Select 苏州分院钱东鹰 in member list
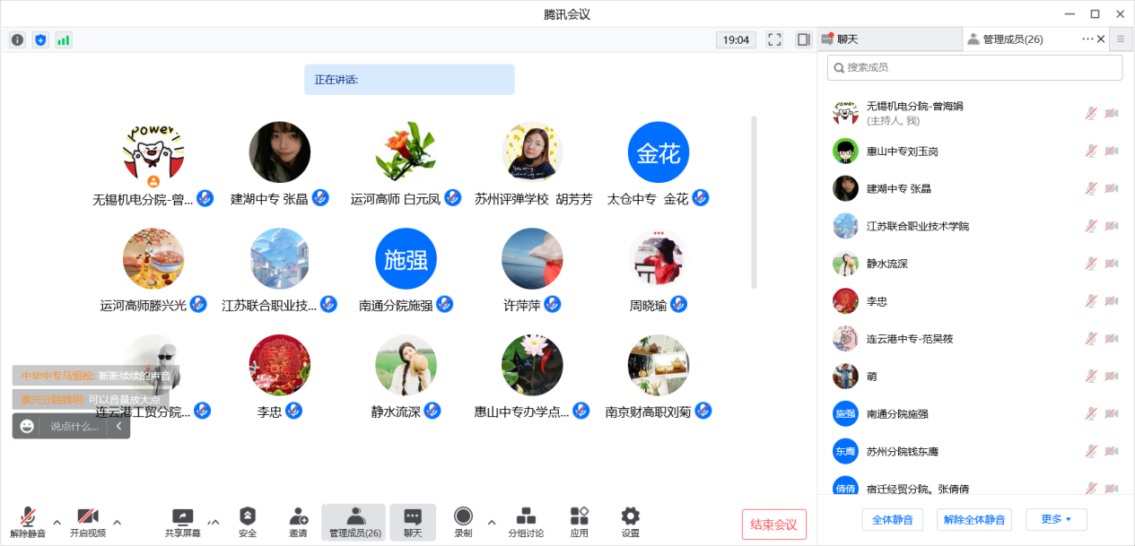The width and height of the screenshot is (1135, 546). pos(974,452)
